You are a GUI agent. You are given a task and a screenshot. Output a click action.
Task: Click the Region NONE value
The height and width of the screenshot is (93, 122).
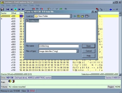[118, 87]
